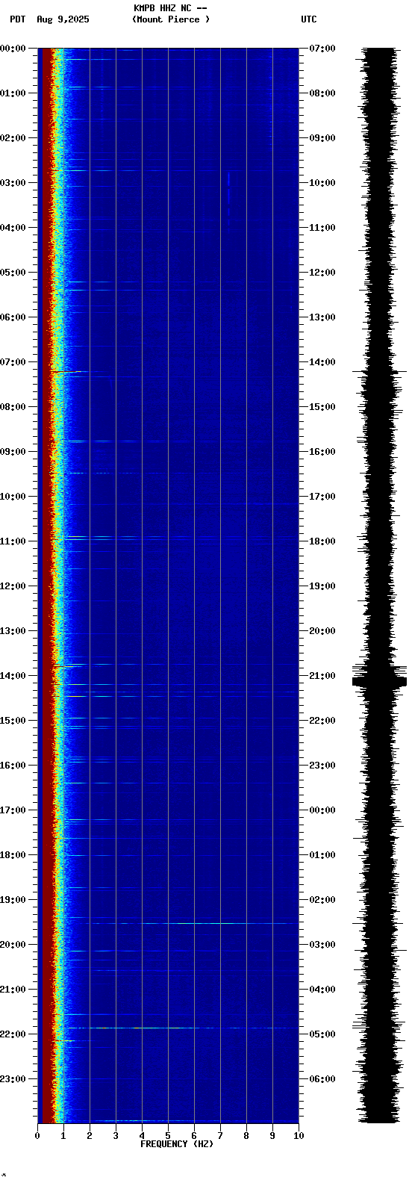
Task: Click the frequency axis tick '8'
Action: [x=246, y=1136]
